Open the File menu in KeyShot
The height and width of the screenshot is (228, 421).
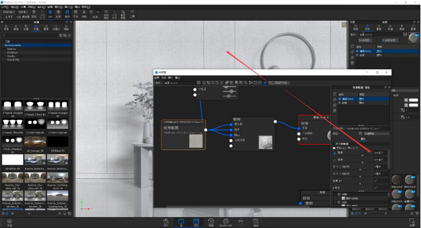pos(5,7)
